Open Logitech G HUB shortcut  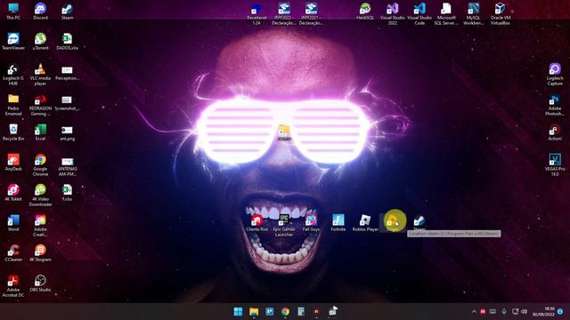pos(13,74)
